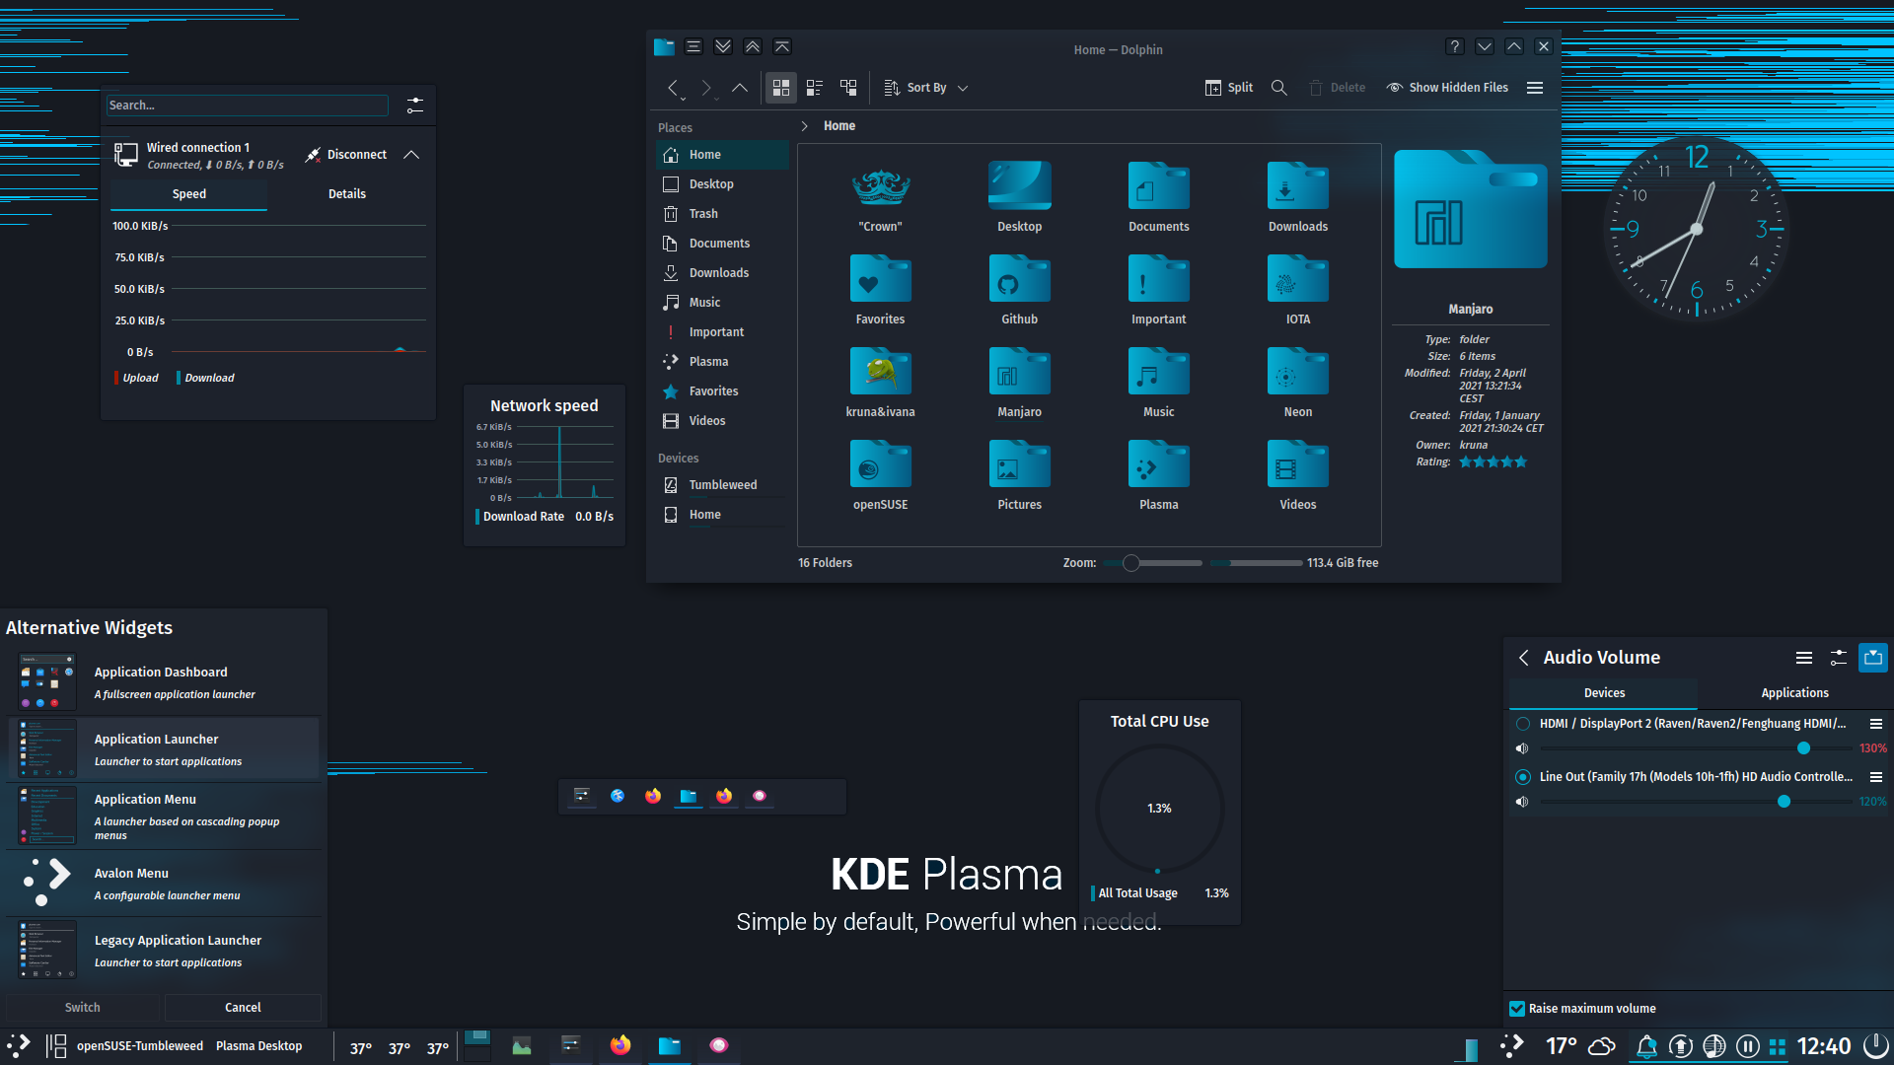This screenshot has height=1065, width=1894.
Task: Open Audio Volume hamburger menu
Action: point(1804,658)
